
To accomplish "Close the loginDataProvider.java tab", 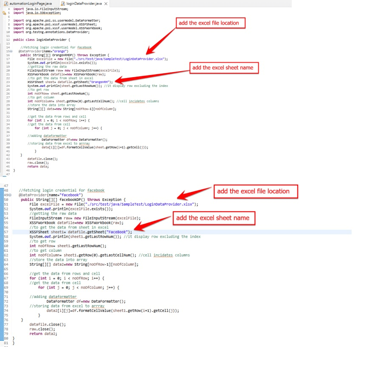I will coord(106,3).
